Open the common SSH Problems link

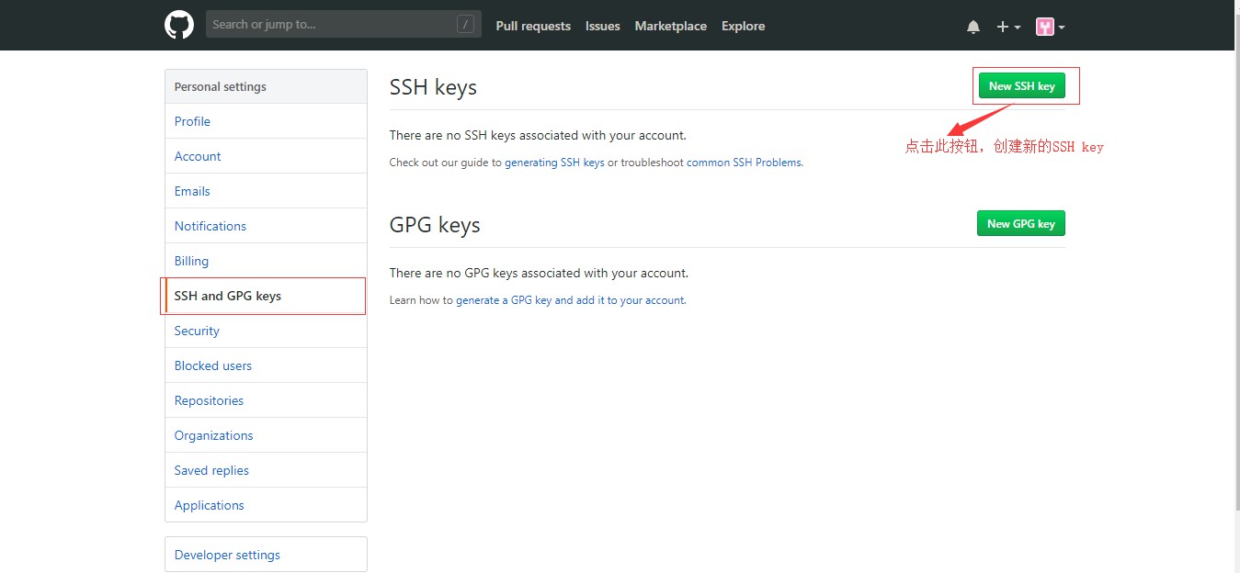(x=744, y=163)
